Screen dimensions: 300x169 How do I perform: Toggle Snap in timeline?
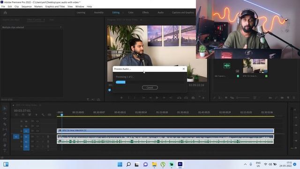23,115
